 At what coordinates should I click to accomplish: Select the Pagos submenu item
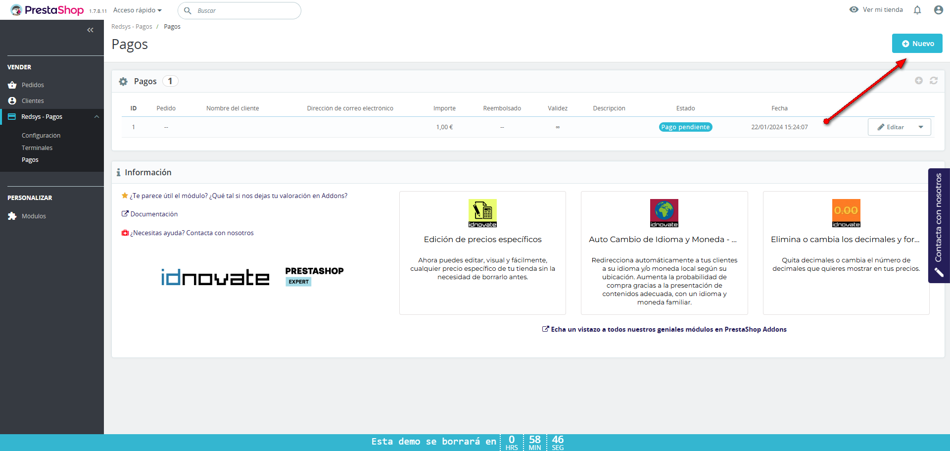tap(30, 160)
